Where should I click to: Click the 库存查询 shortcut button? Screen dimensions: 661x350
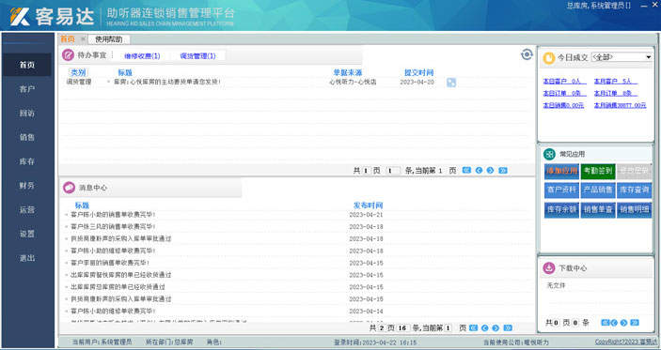click(x=634, y=190)
